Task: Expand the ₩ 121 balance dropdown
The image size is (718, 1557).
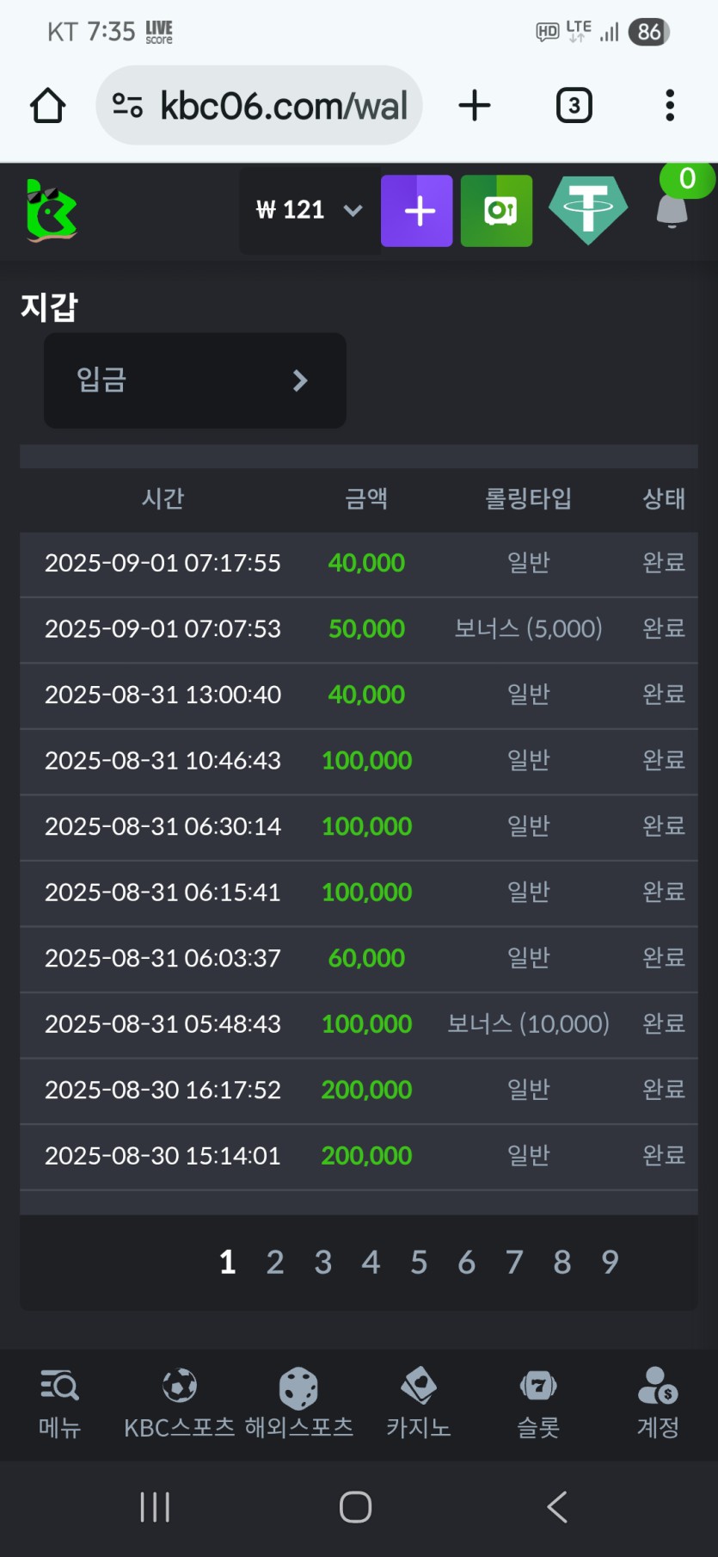Action: pyautogui.click(x=309, y=210)
